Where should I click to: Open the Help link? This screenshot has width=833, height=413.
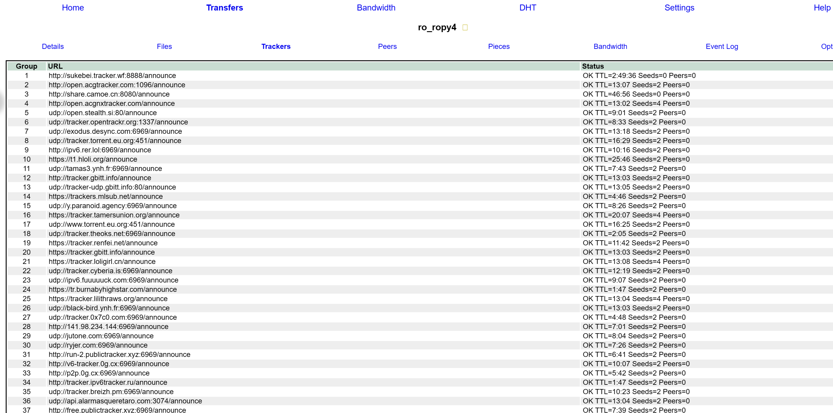822,8
